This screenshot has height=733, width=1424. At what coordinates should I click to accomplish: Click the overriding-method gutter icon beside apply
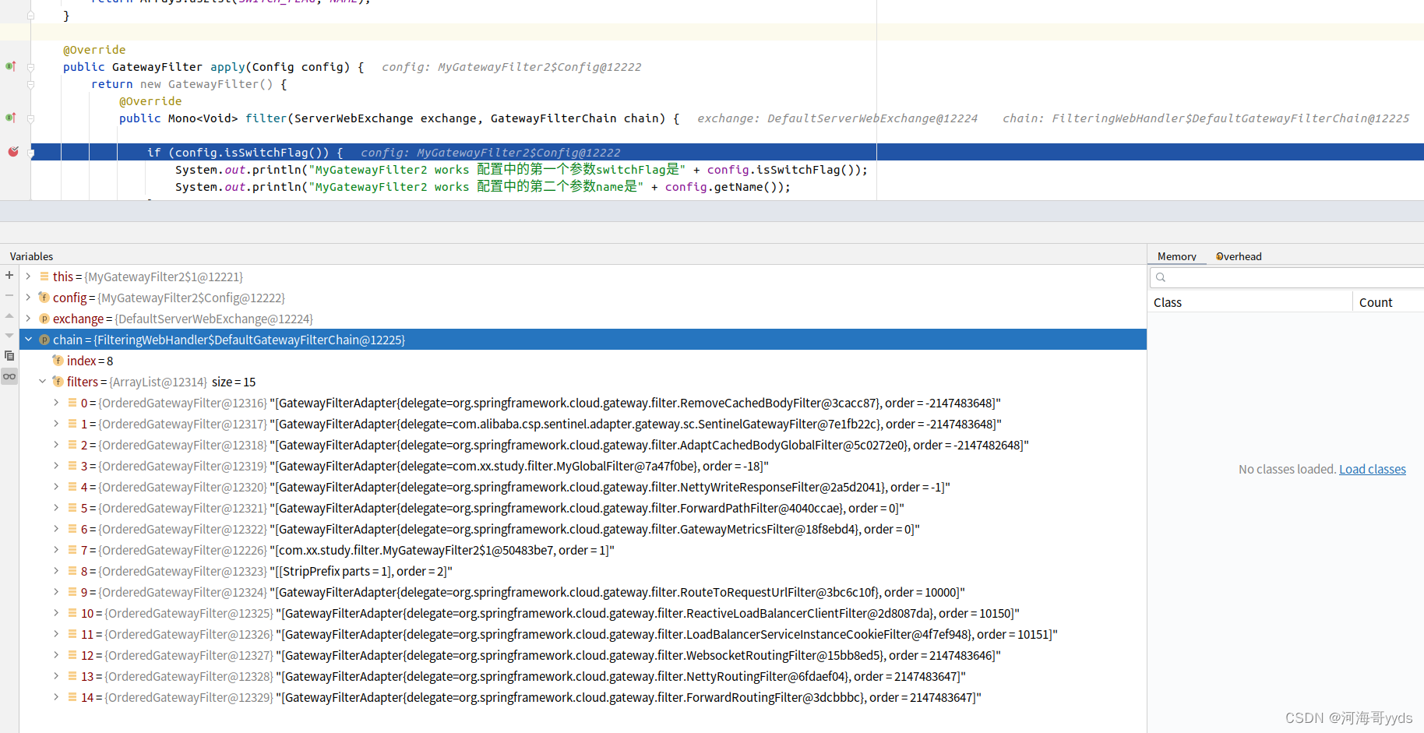click(x=11, y=66)
